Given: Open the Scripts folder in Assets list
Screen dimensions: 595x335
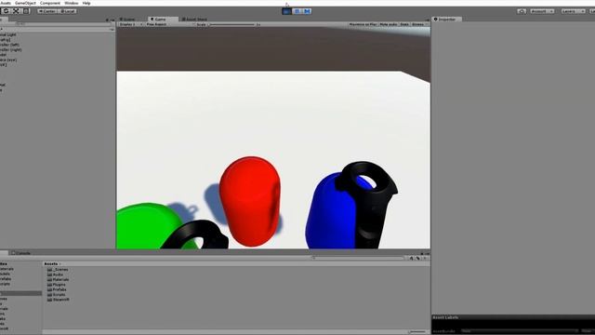Looking at the screenshot, I should (56, 294).
